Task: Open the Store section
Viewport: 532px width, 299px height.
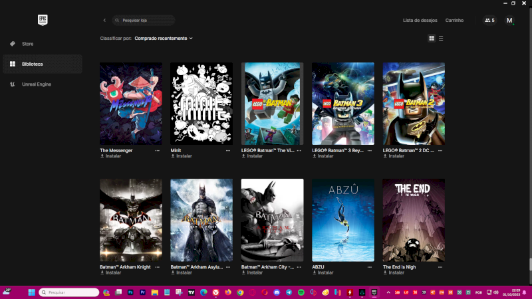Action: point(27,44)
